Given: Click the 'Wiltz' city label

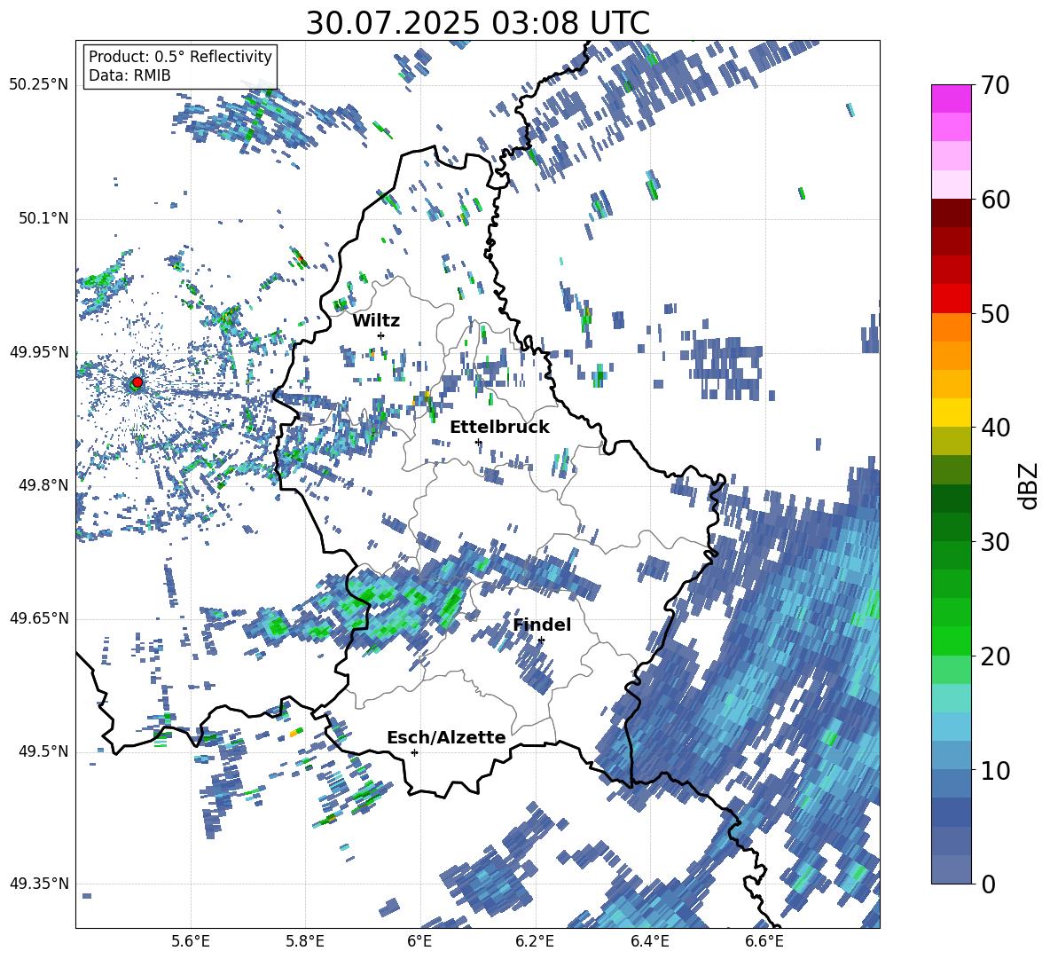Looking at the screenshot, I should click(x=376, y=321).
